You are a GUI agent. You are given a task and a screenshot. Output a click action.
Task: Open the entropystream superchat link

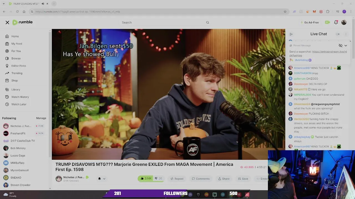pos(318,54)
